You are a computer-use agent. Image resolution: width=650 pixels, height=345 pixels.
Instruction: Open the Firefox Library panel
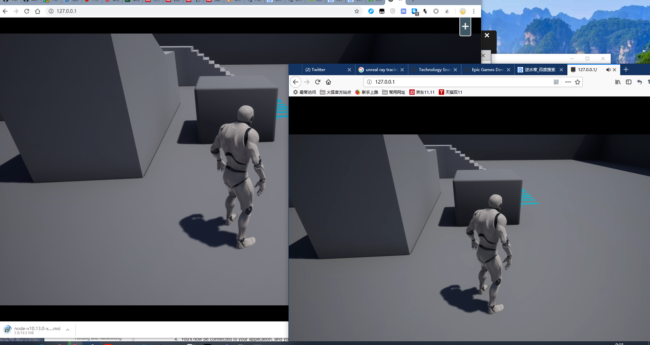pyautogui.click(x=618, y=82)
